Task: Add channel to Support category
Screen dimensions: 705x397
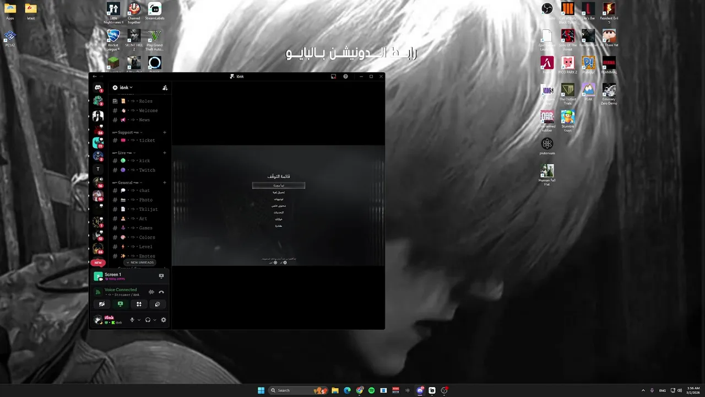Action: [x=165, y=132]
